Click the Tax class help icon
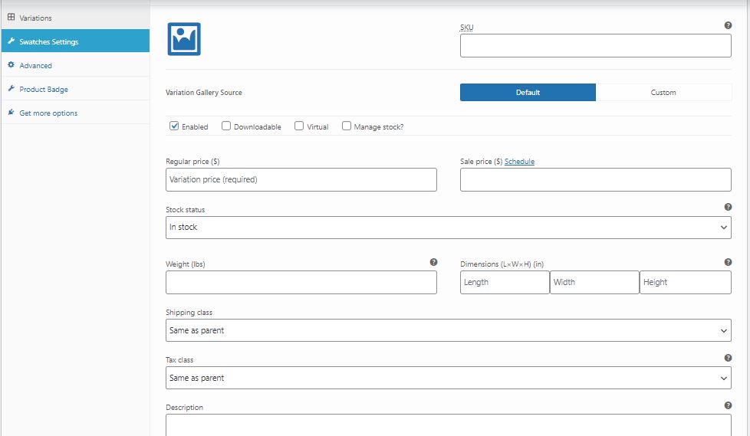Viewport: 750px width, 436px height. (x=728, y=358)
